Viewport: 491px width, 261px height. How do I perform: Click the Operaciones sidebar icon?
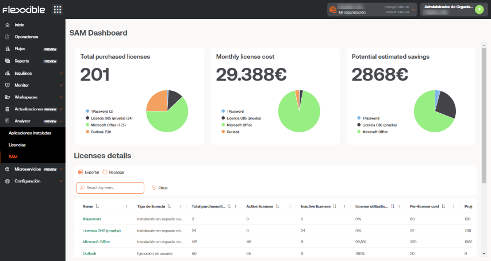coord(7,37)
